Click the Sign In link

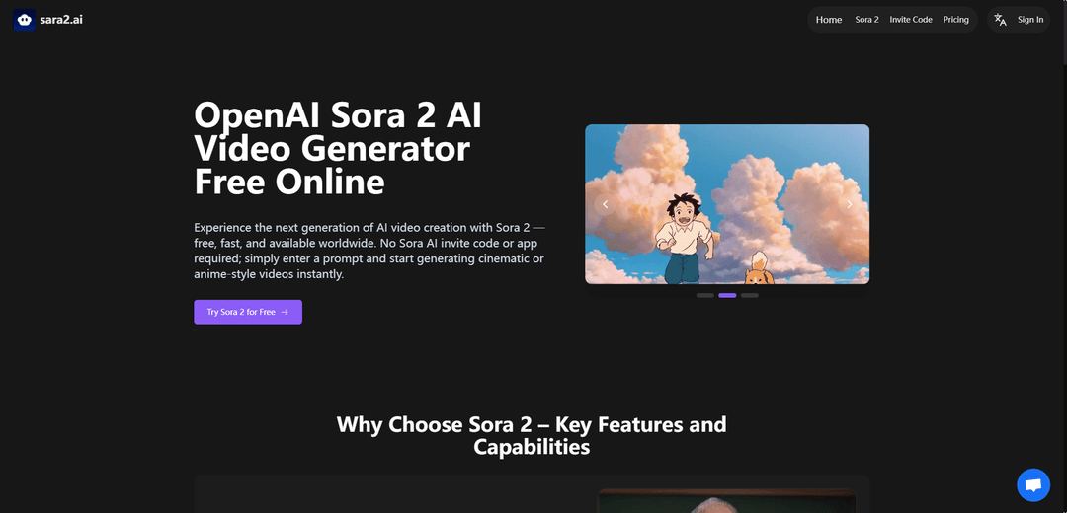coord(1030,20)
